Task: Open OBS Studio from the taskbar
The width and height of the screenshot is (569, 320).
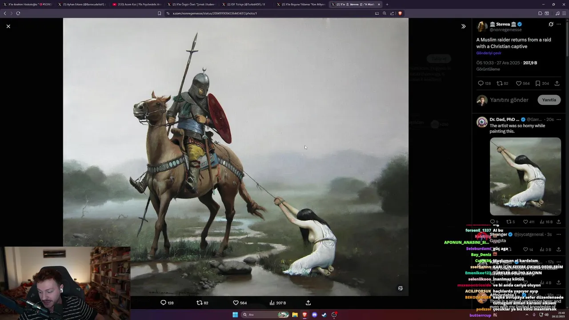Action: (334, 315)
